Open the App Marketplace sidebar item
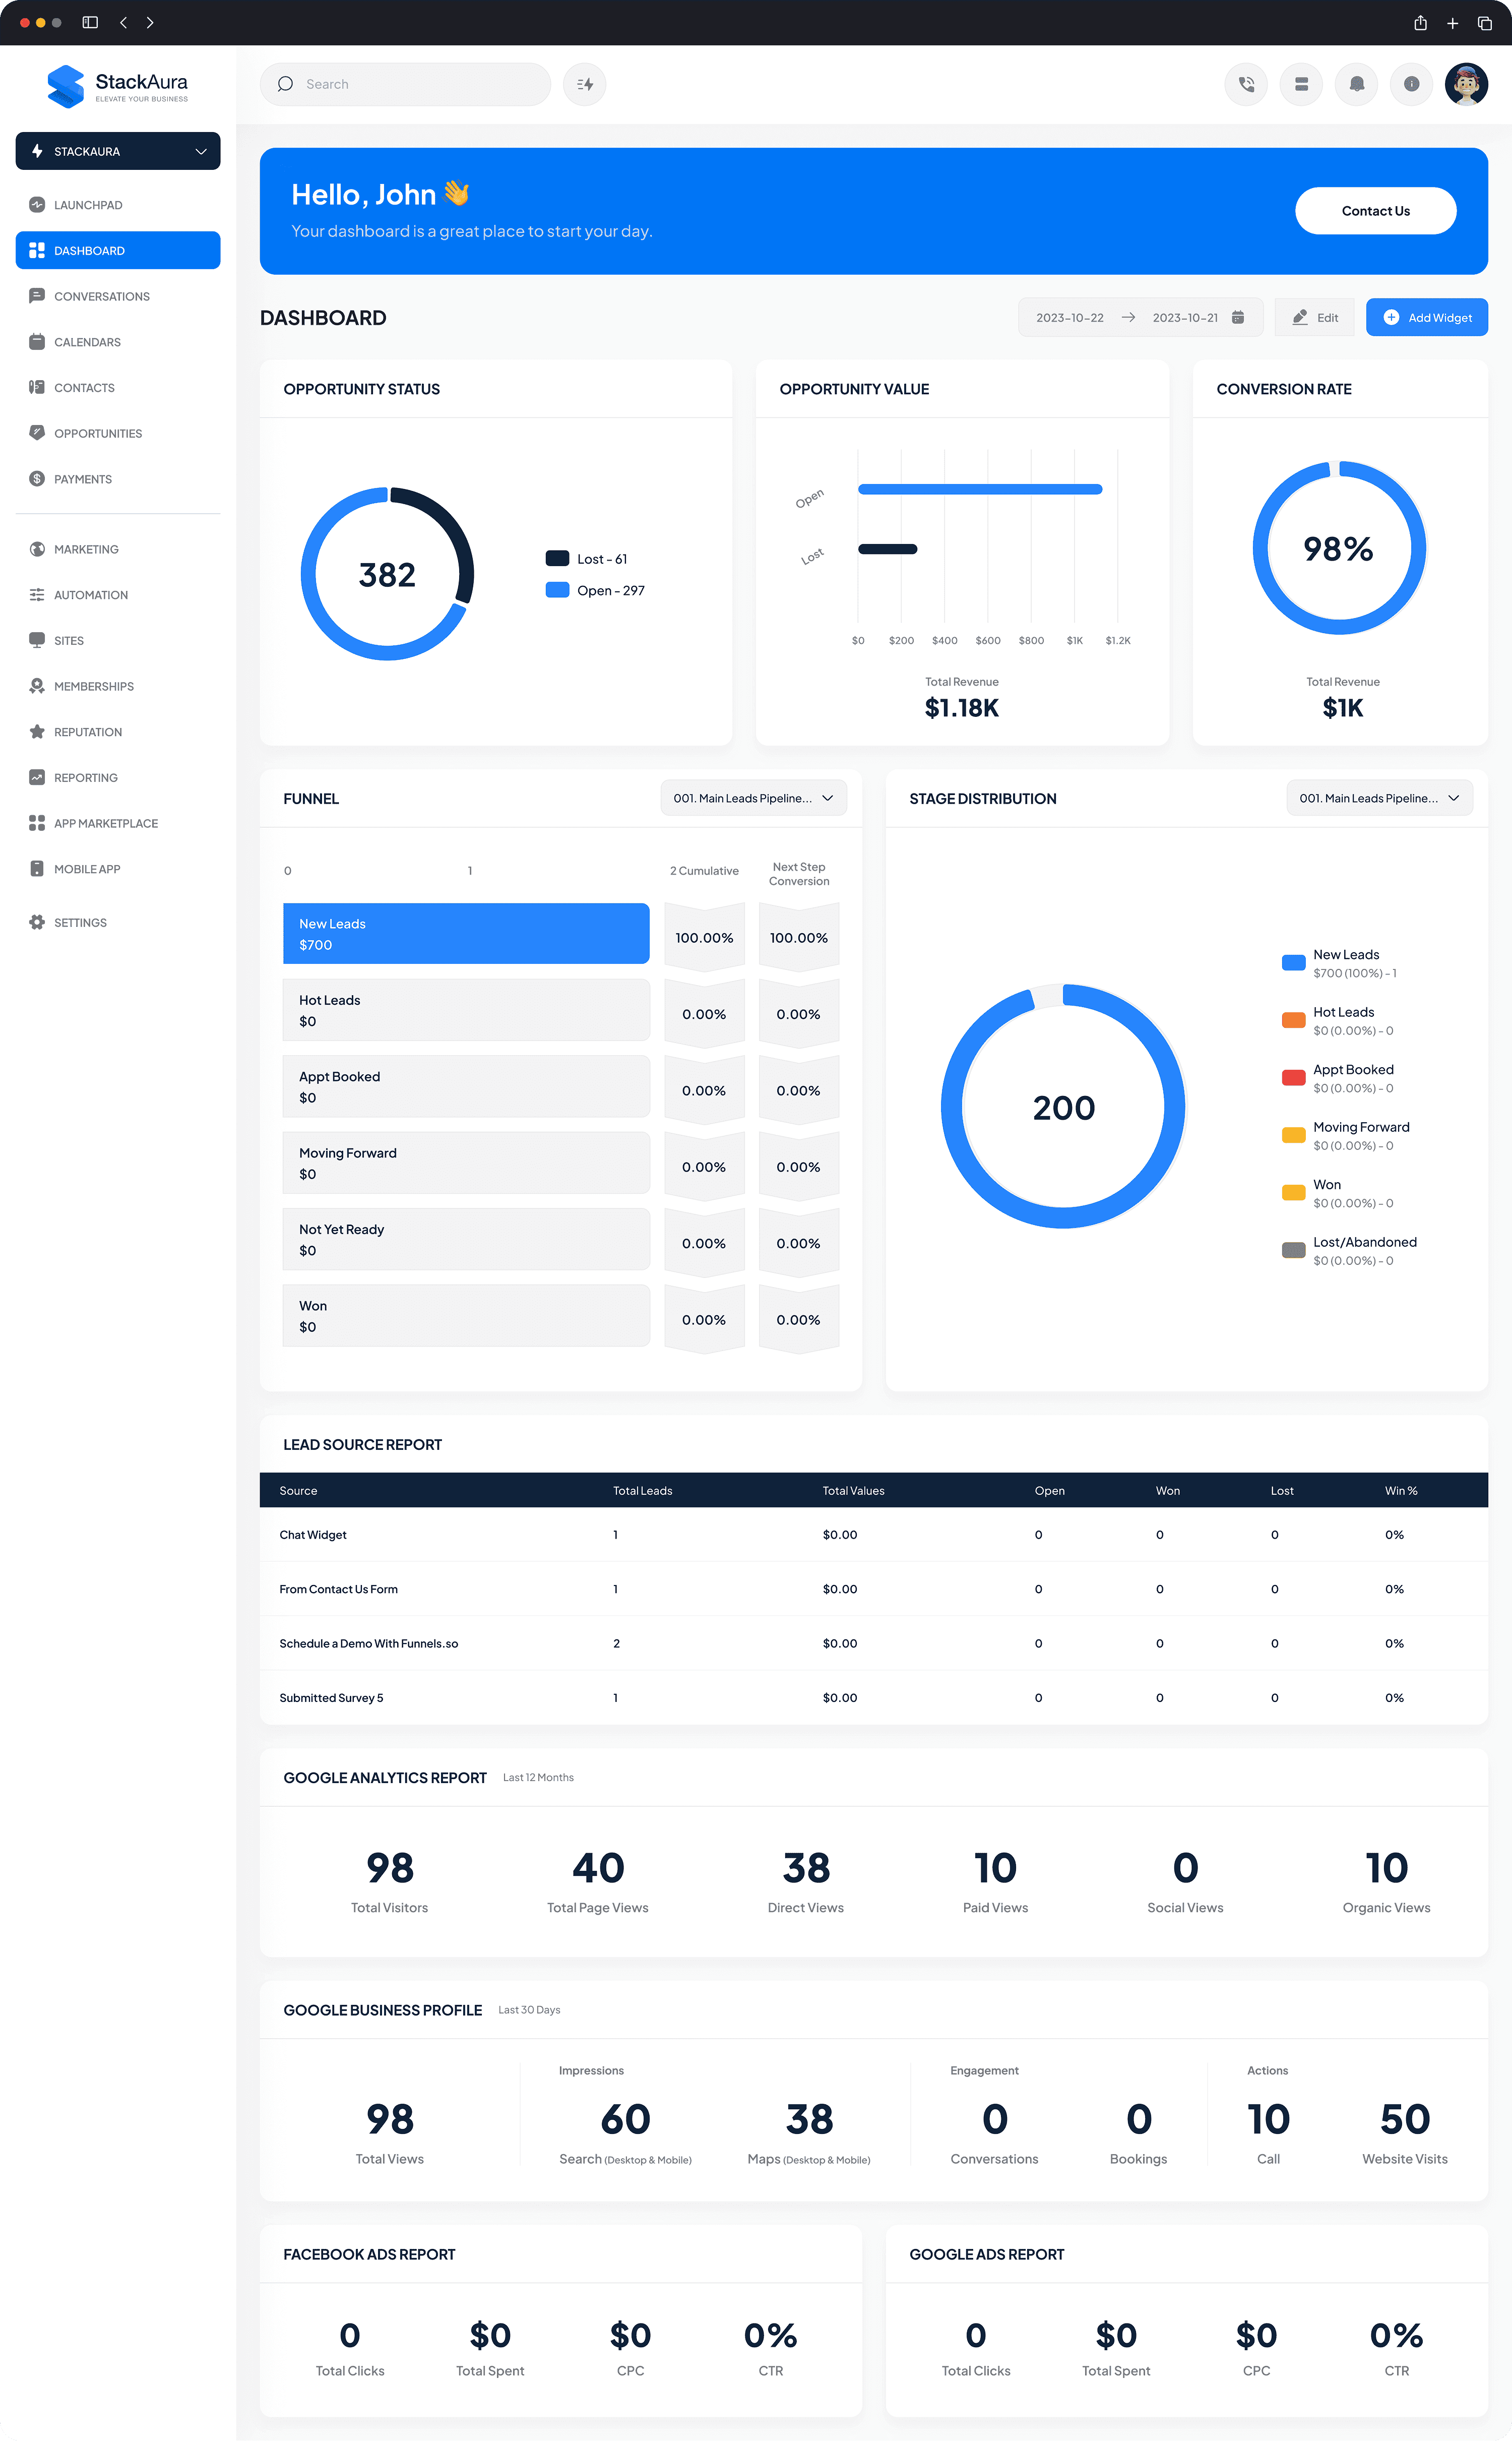The image size is (1512, 2441). 105,823
